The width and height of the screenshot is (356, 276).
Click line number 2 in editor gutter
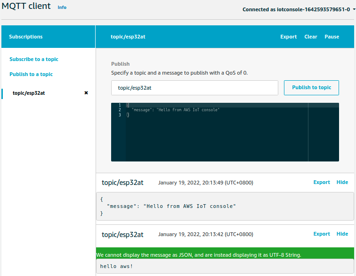120,109
